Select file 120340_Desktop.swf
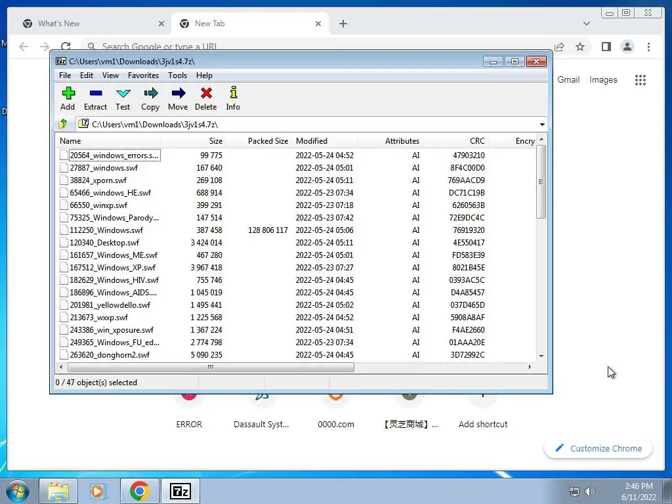 [104, 243]
